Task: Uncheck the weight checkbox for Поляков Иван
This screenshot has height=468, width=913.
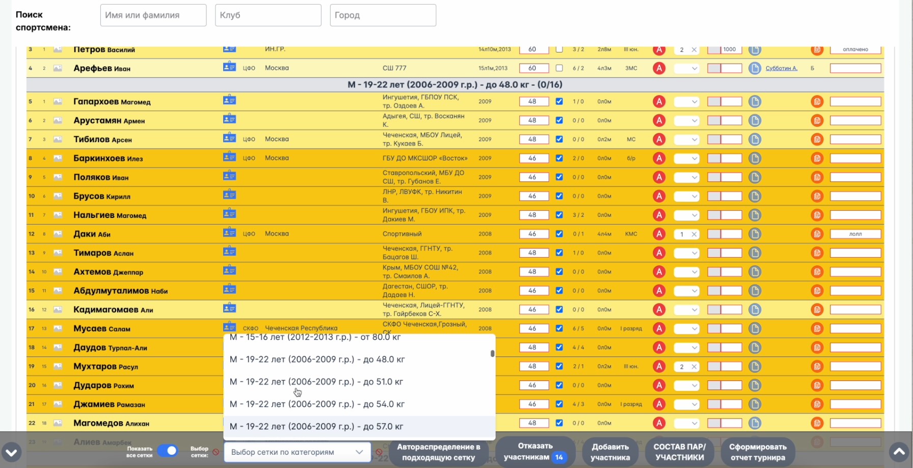Action: 559,177
